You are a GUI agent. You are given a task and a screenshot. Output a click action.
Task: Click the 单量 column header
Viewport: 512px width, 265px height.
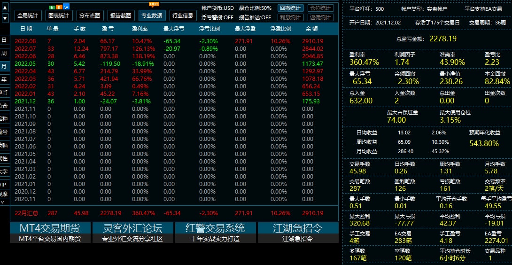(x=52, y=29)
